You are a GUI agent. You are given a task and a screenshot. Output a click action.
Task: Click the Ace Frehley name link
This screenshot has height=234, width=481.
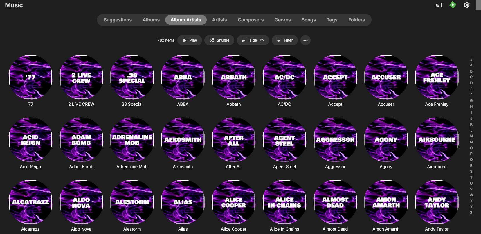pos(437,104)
